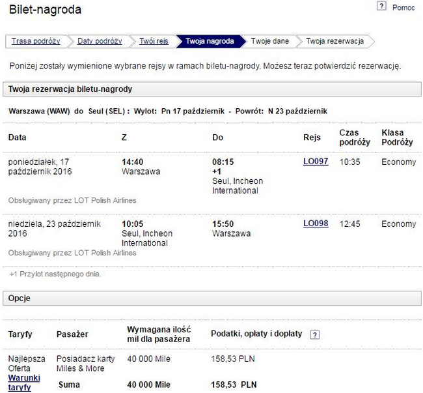Click the Suma 158,53 PLN total
Screen dimensions: 423x393
pyautogui.click(x=234, y=385)
